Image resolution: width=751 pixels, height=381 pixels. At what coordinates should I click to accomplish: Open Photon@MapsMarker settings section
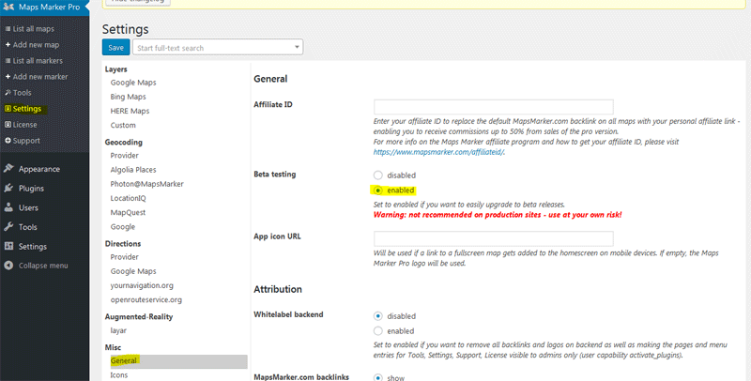click(146, 184)
